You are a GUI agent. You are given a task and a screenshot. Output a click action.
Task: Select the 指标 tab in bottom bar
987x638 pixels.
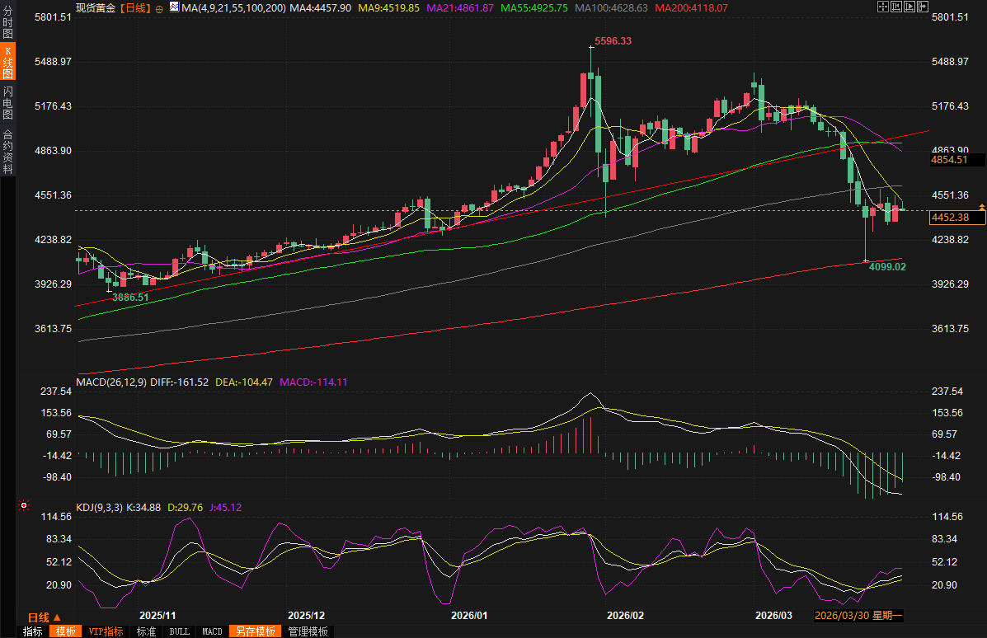click(x=33, y=631)
